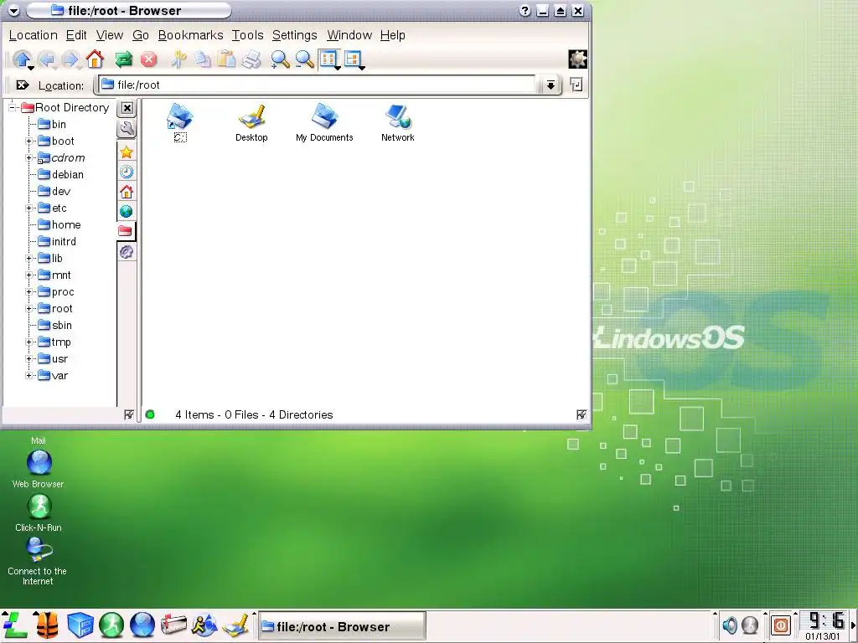858x643 pixels.
Task: Select the Desktop folder icon
Action: [x=251, y=124]
